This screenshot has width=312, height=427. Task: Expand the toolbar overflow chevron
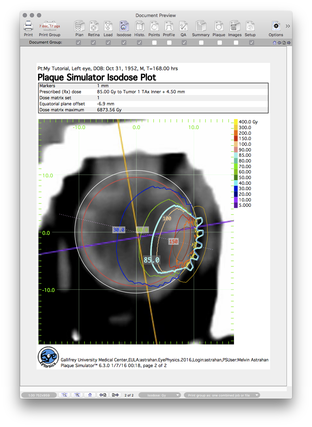coord(288,26)
